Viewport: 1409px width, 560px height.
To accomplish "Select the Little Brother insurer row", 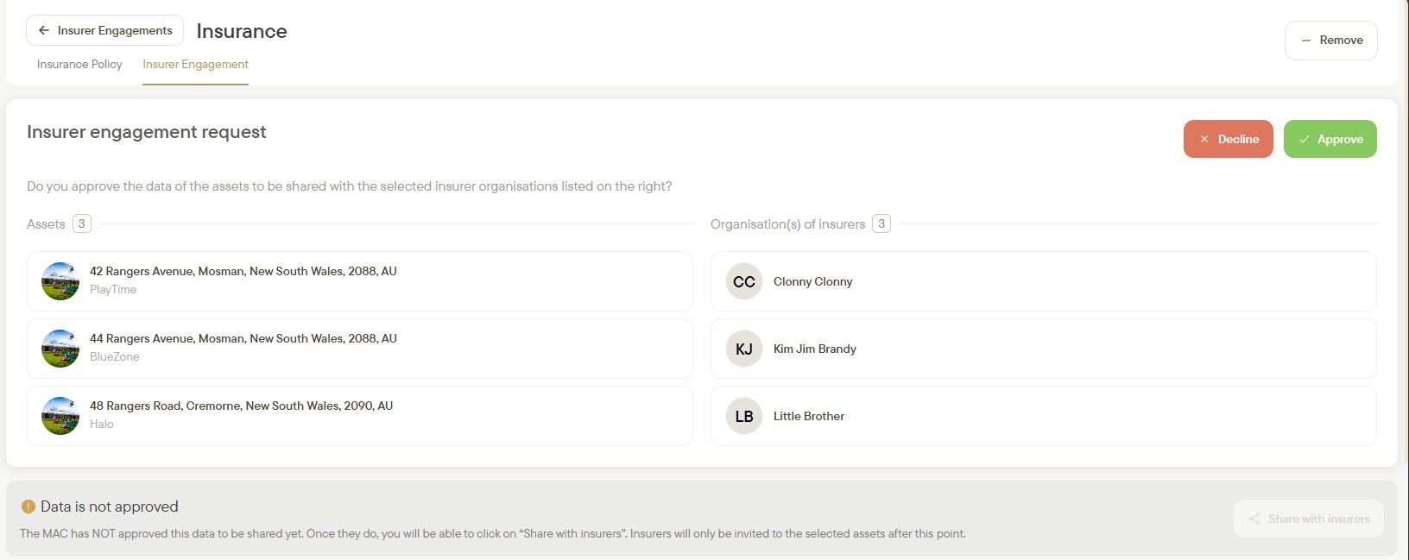I will [x=1043, y=416].
